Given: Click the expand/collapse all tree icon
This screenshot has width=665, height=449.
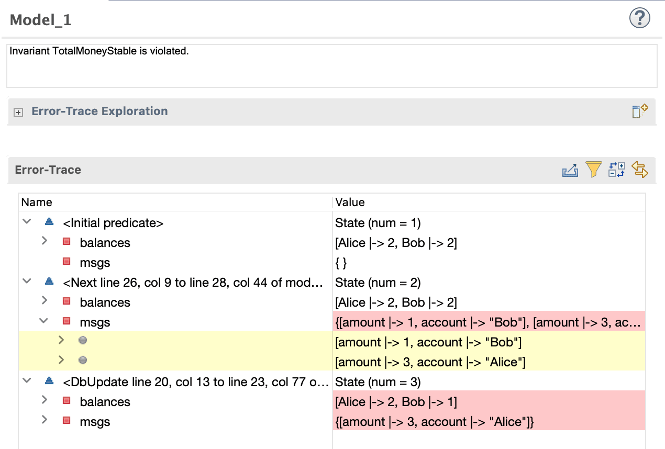Looking at the screenshot, I should pyautogui.click(x=616, y=170).
